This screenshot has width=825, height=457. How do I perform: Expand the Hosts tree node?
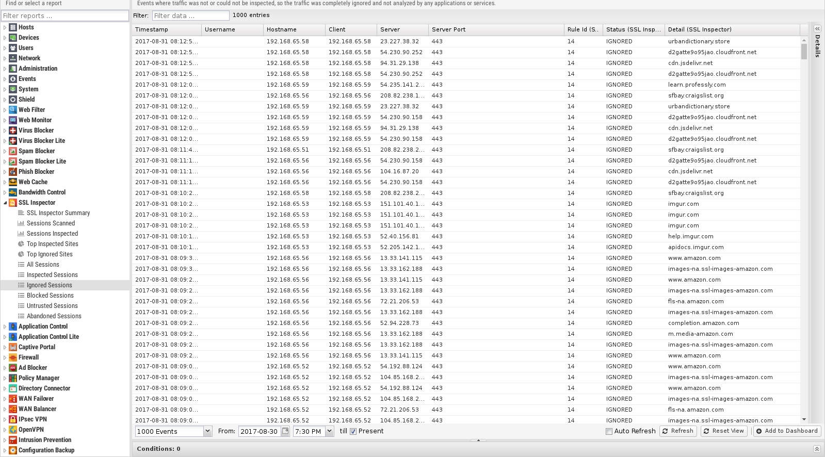click(5, 27)
